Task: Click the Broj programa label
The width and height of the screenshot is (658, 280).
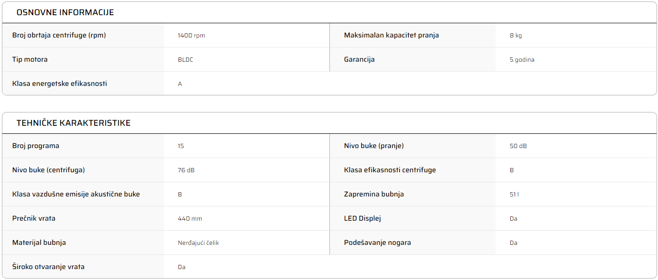Action: (36, 146)
